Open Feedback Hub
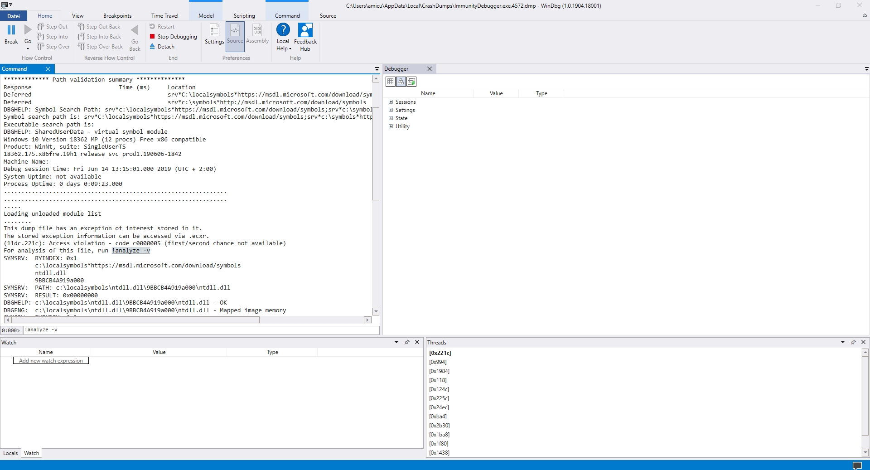870x470 pixels. pos(305,37)
